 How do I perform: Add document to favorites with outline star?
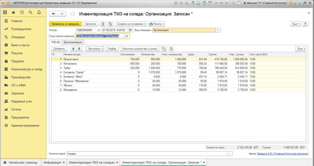coord(73,14)
